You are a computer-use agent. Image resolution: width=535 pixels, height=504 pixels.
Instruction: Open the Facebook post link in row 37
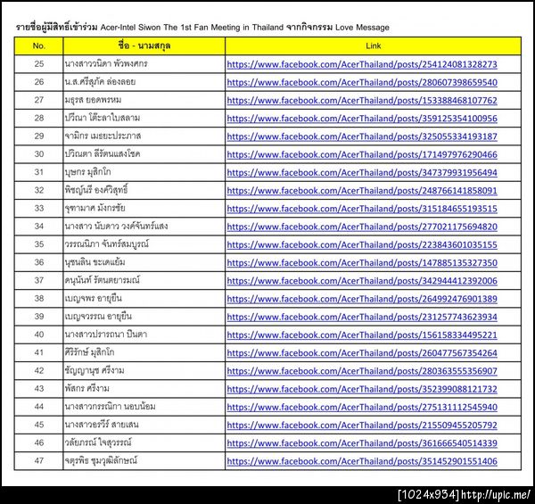362,281
